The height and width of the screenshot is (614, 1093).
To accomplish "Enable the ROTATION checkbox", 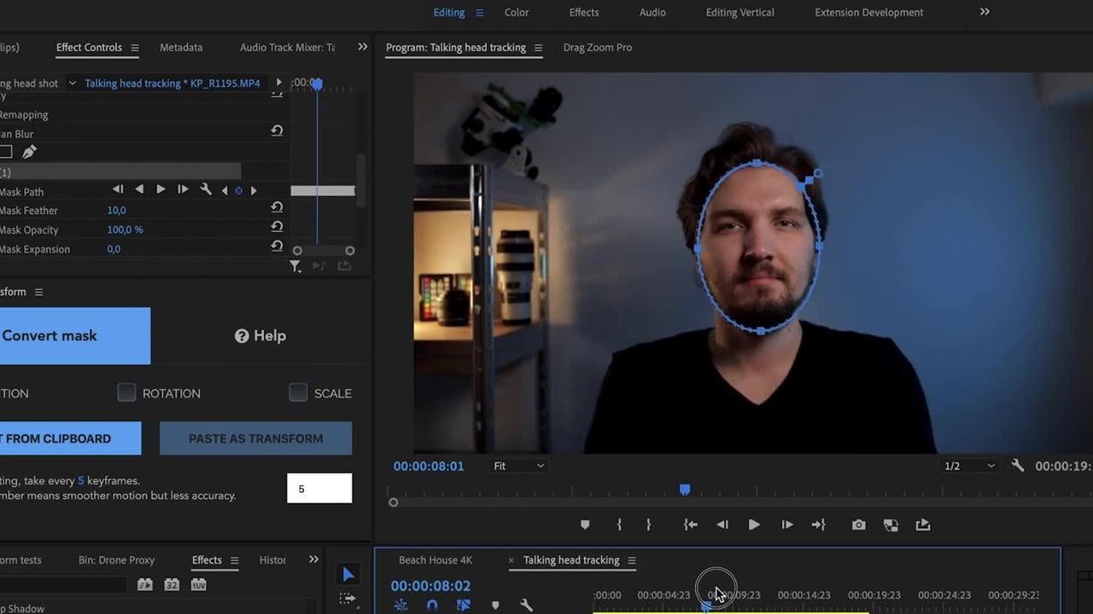I will point(126,393).
